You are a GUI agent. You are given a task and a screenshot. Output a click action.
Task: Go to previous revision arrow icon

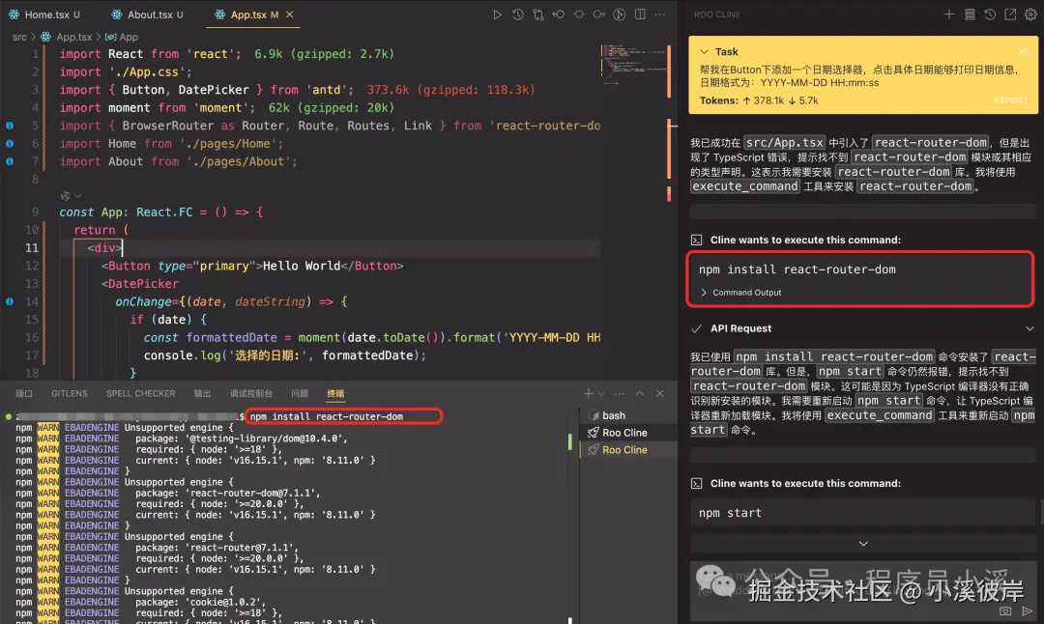point(559,14)
